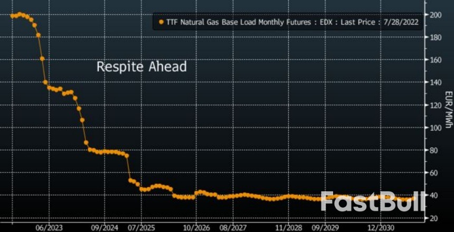454x232 pixels.
Task: Click the FastBull watermark logo
Action: (373, 202)
